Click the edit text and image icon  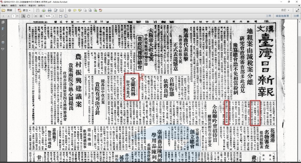[56, 10]
